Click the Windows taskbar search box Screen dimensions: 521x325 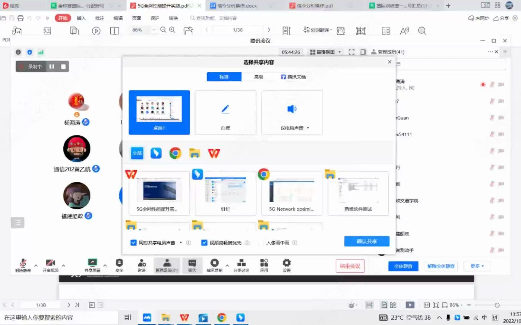pyautogui.click(x=59, y=317)
